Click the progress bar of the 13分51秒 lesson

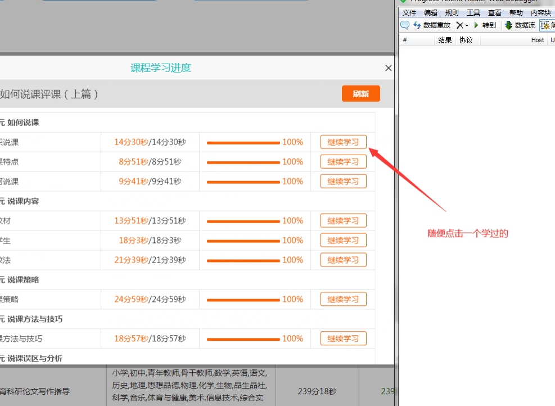coord(243,221)
